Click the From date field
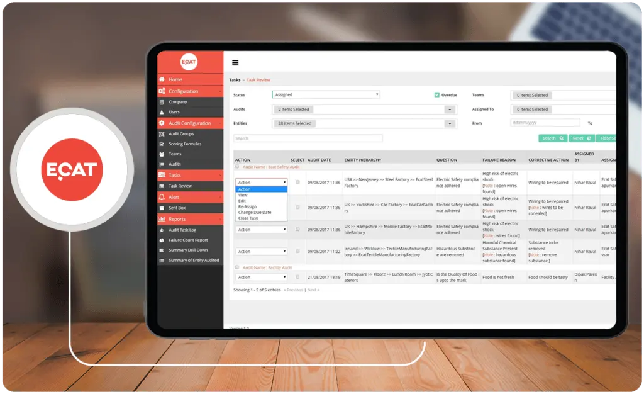Screen dimensions: 644x394 545,123
